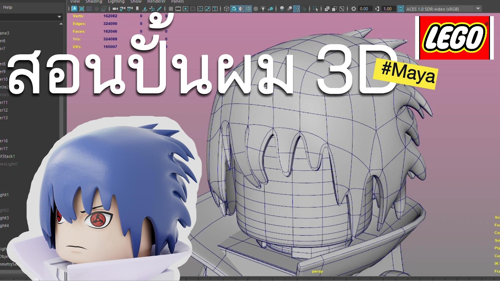This screenshot has width=500, height=281.
Task: Open camera attributes icon with eye
Action: [x=130, y=9]
